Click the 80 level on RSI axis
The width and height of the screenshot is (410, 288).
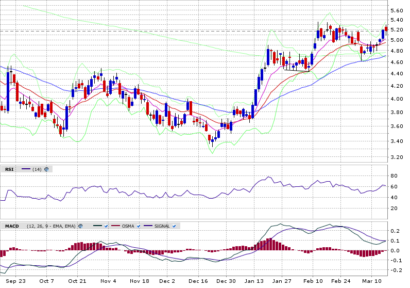click(x=393, y=176)
